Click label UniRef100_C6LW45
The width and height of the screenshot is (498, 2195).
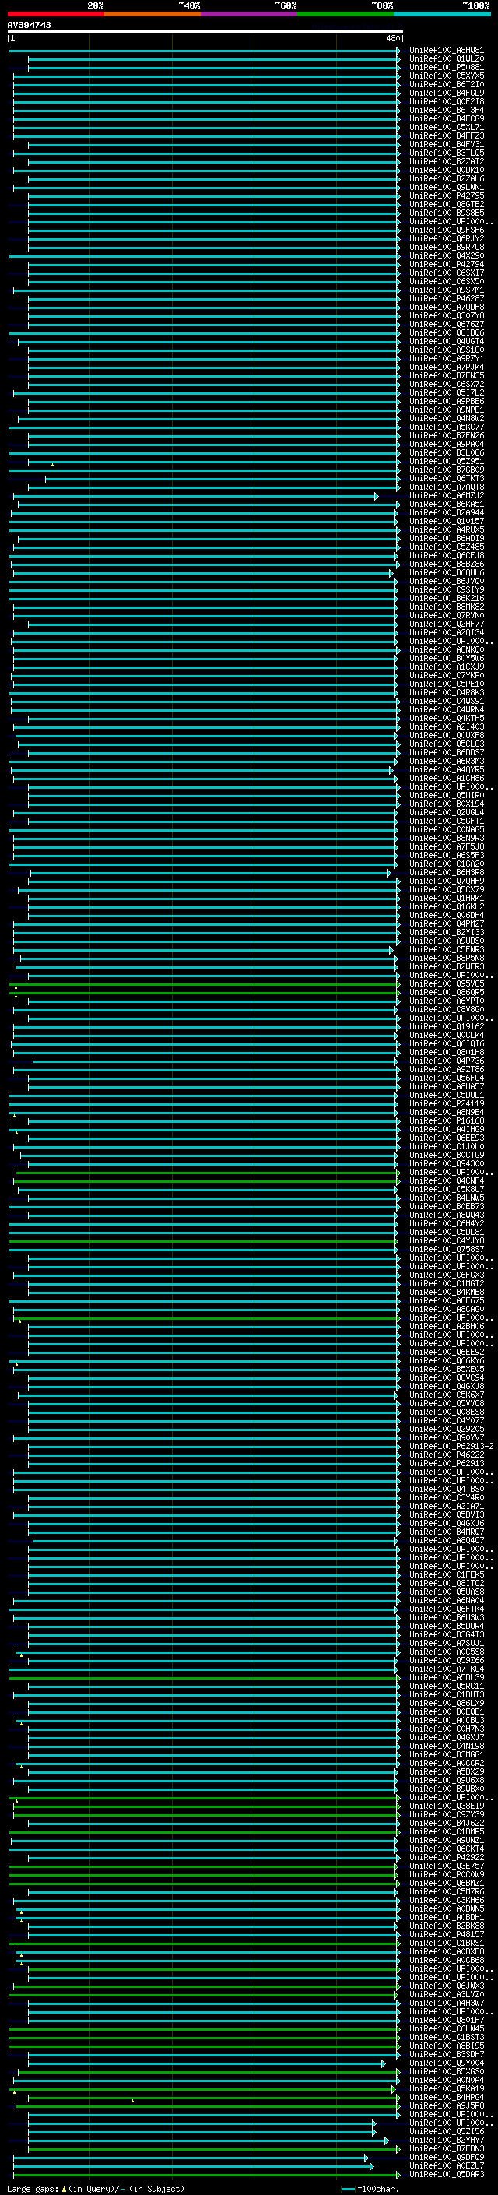coord(446,2028)
